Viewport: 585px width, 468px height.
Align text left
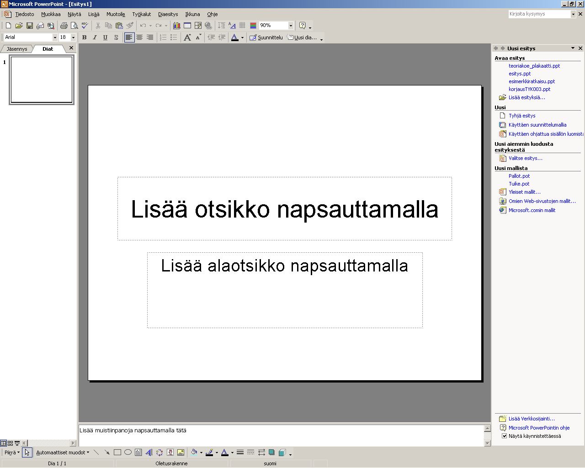tap(129, 37)
